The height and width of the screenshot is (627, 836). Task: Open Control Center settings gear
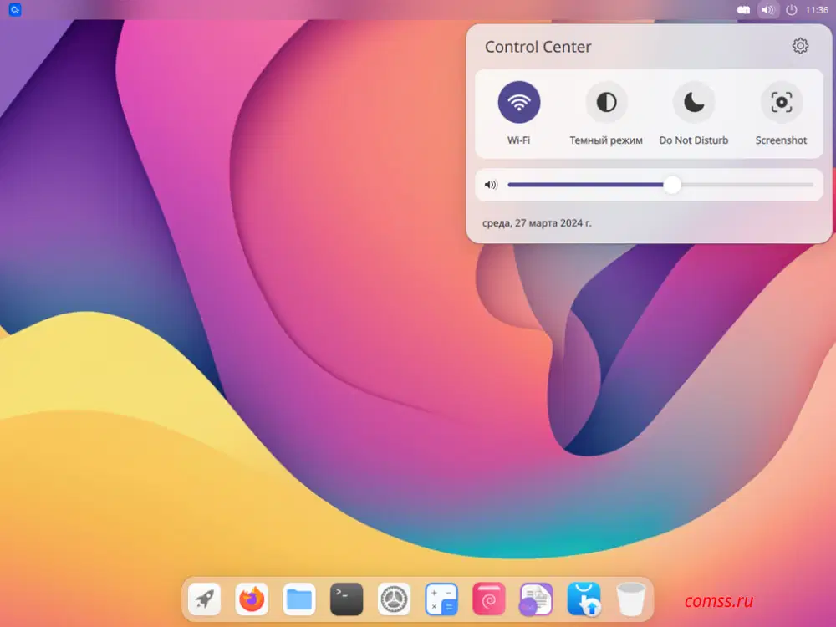coord(800,46)
